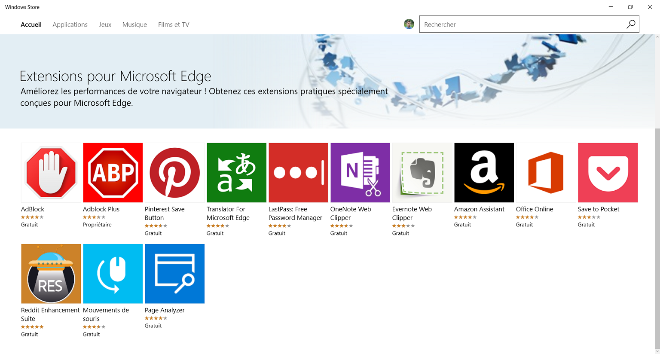The image size is (660, 354).
Task: Click Gratuit price under Amazon Assistant
Action: click(463, 225)
